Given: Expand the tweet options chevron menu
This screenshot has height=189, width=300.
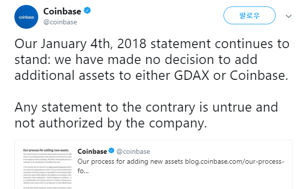Looking at the screenshot, I should coord(289,16).
